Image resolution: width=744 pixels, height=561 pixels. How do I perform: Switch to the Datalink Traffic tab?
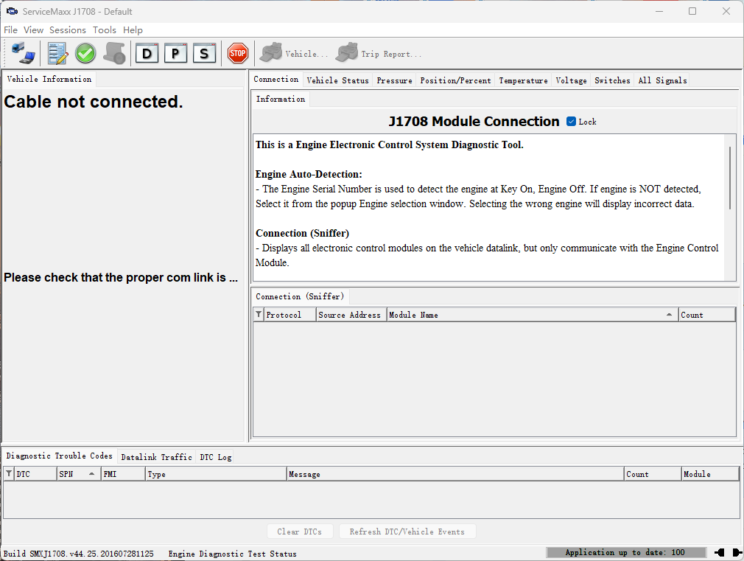156,457
